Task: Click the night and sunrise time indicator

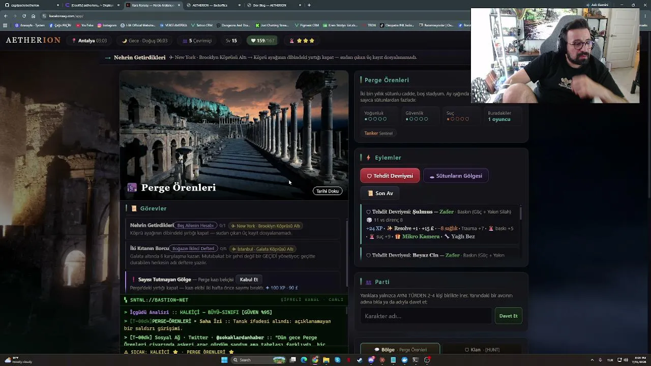Action: [x=145, y=41]
